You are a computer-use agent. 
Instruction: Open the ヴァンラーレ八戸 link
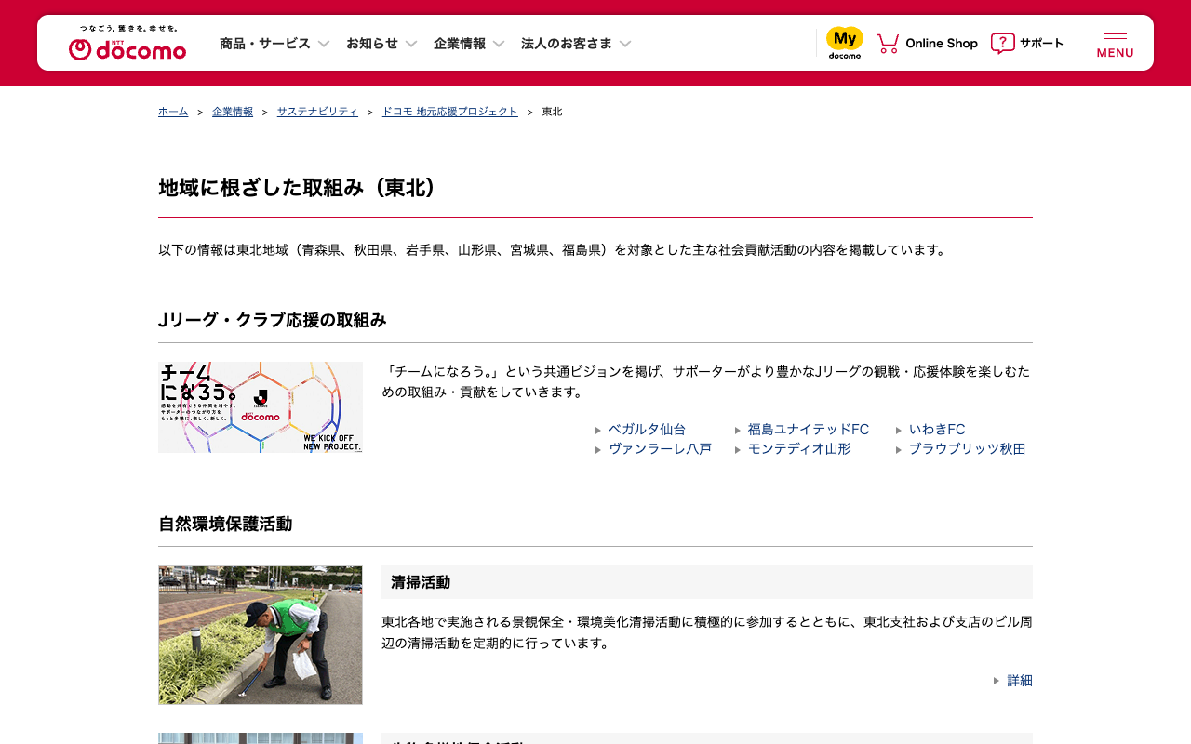[660, 449]
